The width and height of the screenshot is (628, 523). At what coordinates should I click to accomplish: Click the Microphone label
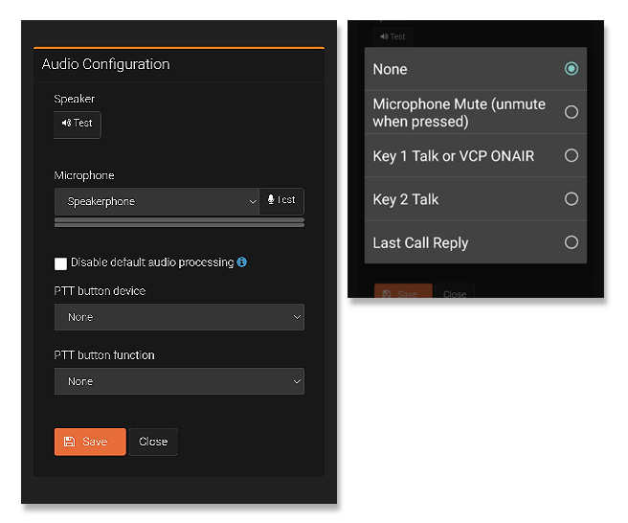[84, 175]
